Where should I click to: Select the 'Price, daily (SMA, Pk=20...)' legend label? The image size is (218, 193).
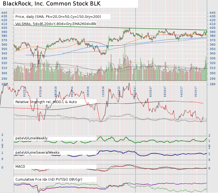pyautogui.click(x=58, y=17)
